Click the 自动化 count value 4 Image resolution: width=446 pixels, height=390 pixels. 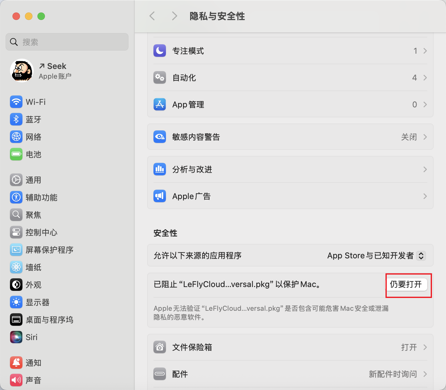click(x=414, y=78)
